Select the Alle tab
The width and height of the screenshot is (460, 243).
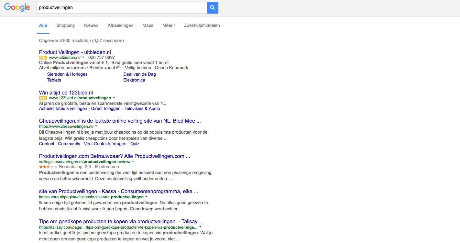pyautogui.click(x=43, y=25)
